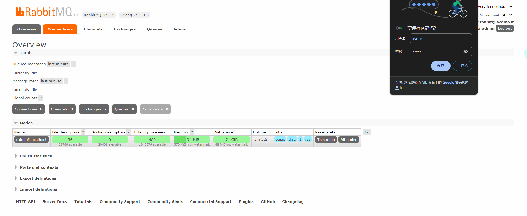Open the Exchanges tab
The image size is (527, 216).
125,29
